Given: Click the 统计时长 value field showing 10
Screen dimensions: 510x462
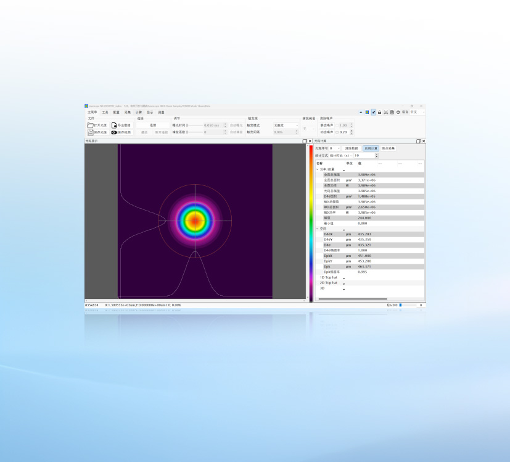Looking at the screenshot, I should (x=364, y=156).
